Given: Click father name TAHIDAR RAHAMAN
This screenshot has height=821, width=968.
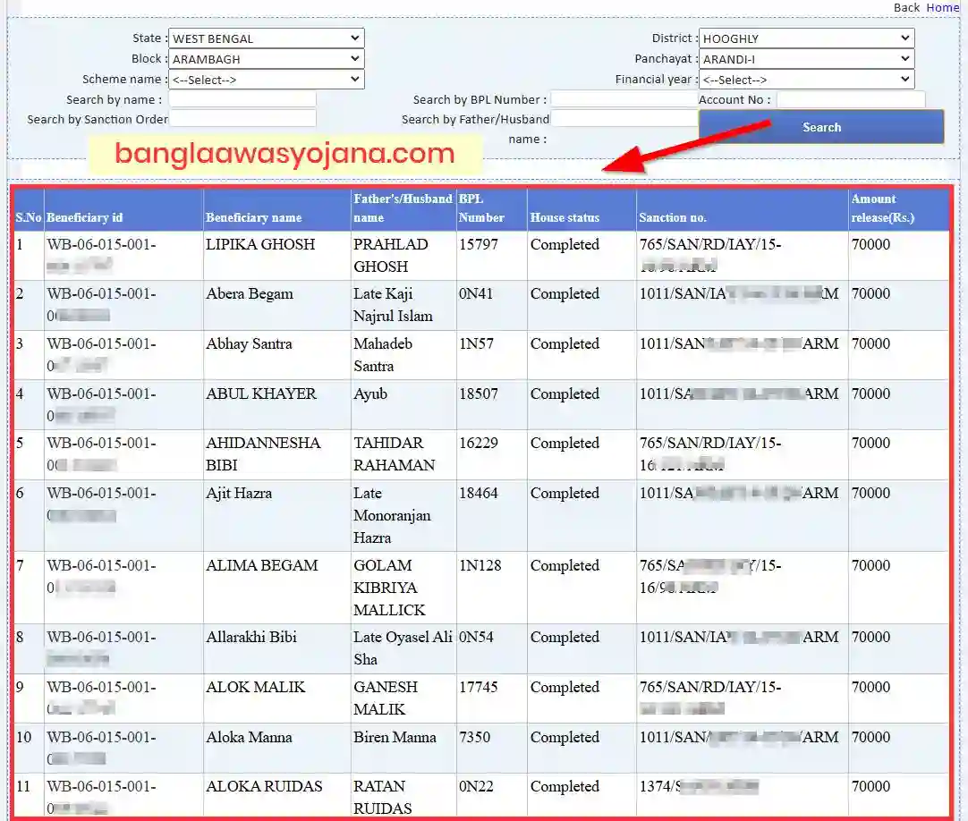Looking at the screenshot, I should [394, 453].
